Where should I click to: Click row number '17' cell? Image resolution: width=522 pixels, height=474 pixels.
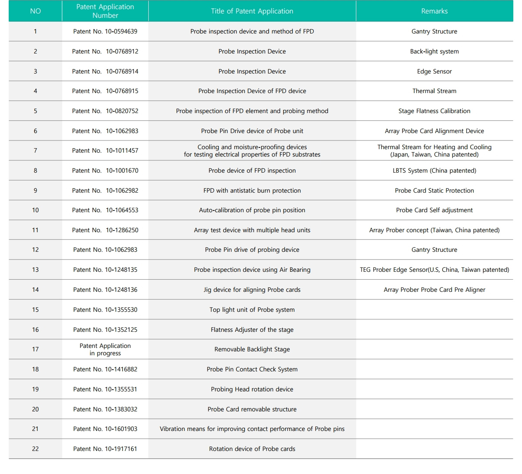tap(35, 349)
